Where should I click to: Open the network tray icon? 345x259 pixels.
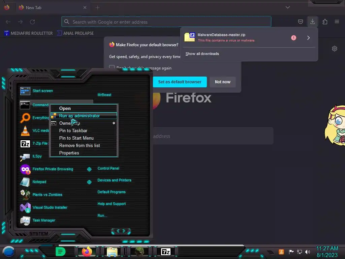pos(299,252)
